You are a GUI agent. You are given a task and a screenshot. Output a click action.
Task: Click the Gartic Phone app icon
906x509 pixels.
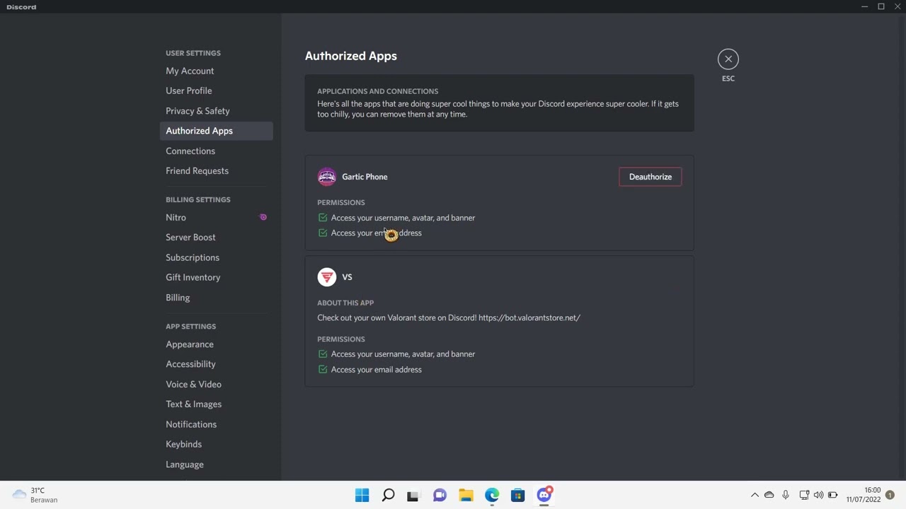pyautogui.click(x=326, y=177)
